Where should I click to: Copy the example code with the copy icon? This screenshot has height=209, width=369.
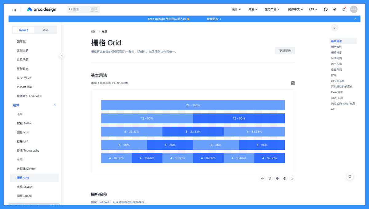tap(270, 178)
